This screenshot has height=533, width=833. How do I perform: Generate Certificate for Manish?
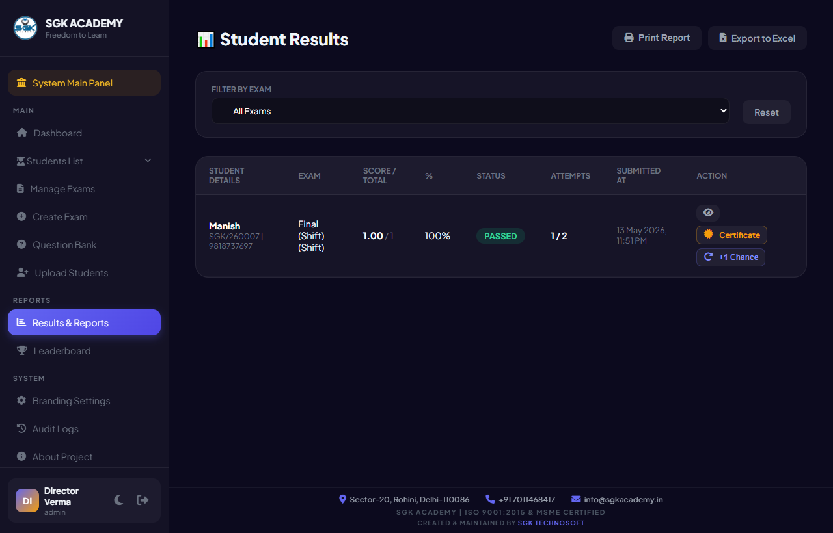731,235
